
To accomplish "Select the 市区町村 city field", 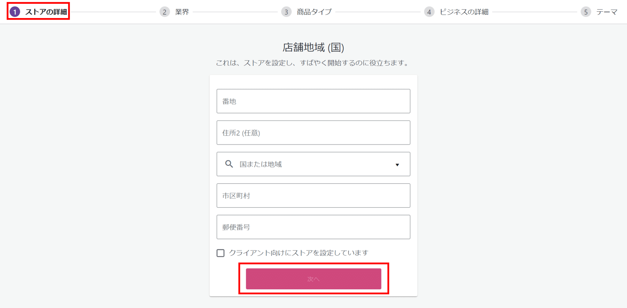I will (313, 196).
